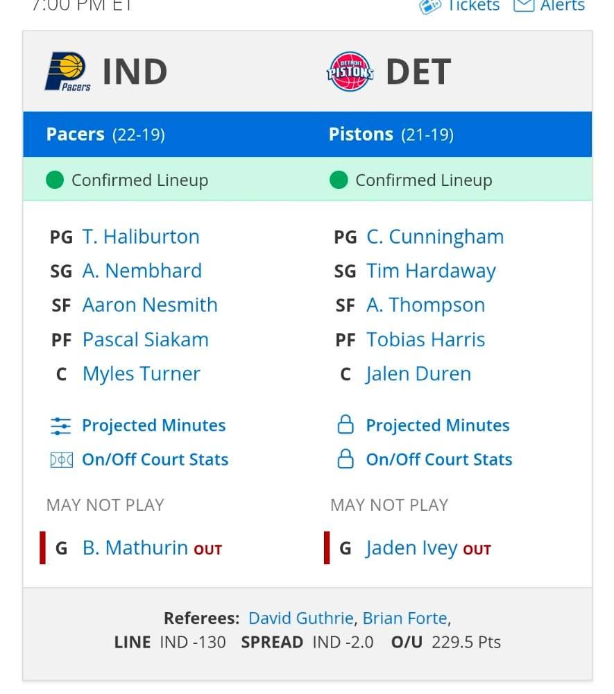Open Pacers Projected Minutes
Image resolution: width=614 pixels, height=694 pixels.
click(153, 425)
